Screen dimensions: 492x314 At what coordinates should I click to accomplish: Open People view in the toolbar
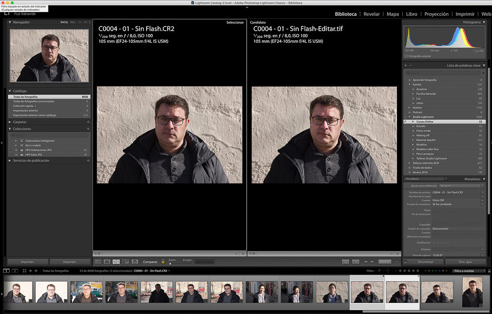click(135, 262)
